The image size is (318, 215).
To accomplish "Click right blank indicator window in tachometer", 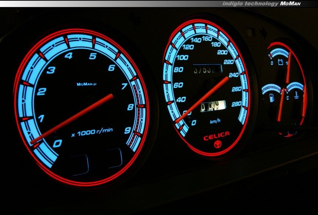I will pyautogui.click(x=114, y=158).
